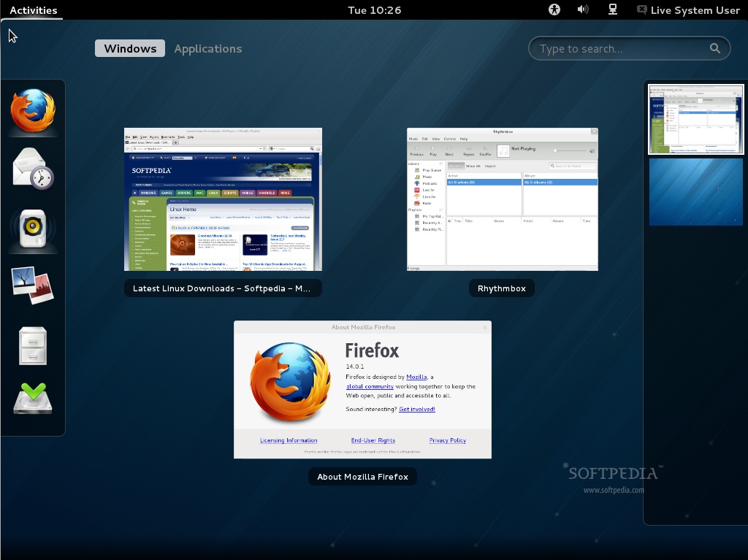Open the universal access icon in top bar

coord(554,9)
